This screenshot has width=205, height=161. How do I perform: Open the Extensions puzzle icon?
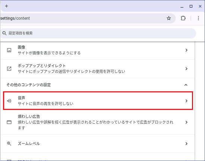(183, 18)
